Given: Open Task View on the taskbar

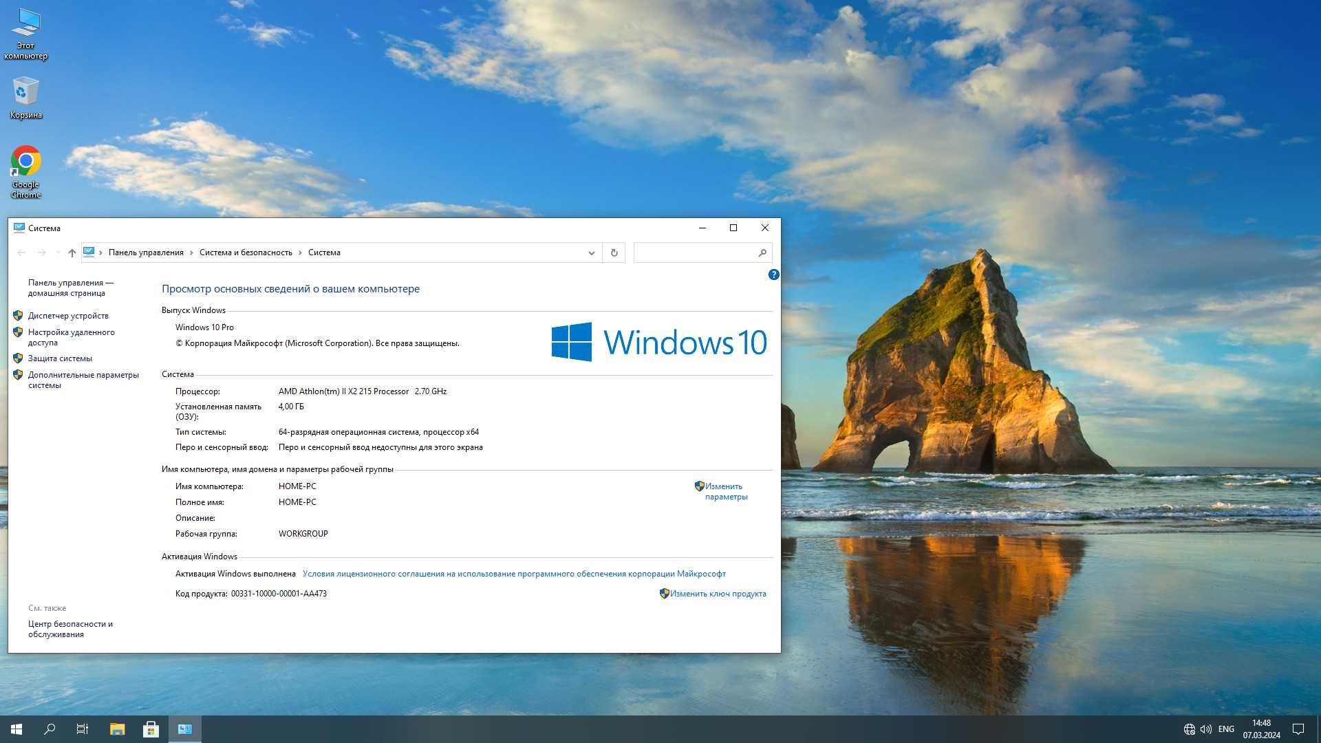Looking at the screenshot, I should (83, 729).
